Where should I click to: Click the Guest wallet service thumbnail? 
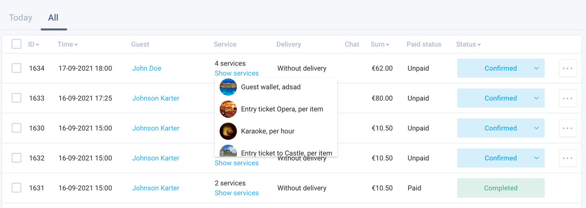[228, 87]
